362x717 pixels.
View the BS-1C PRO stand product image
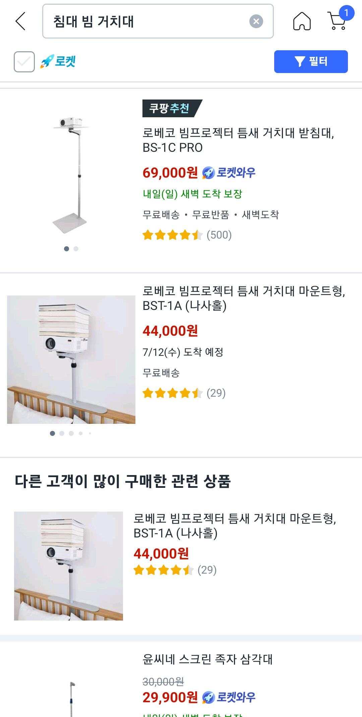[x=71, y=174]
